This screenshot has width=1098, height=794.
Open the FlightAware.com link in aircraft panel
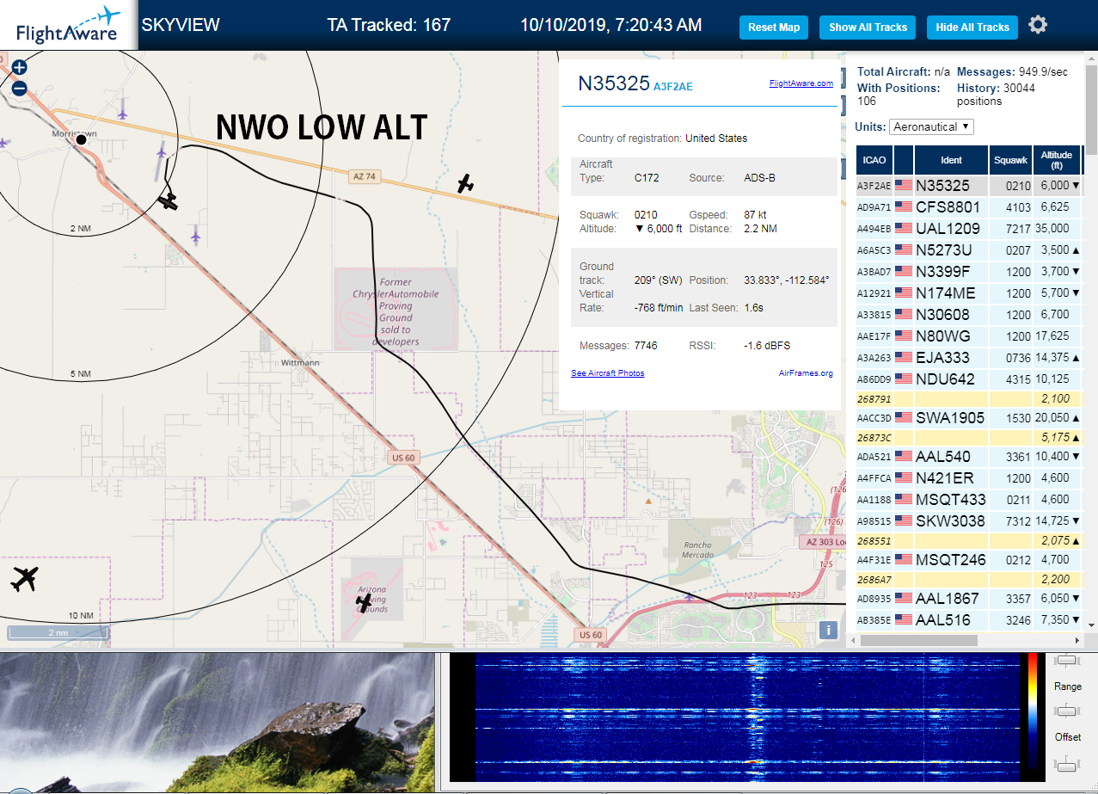point(801,83)
